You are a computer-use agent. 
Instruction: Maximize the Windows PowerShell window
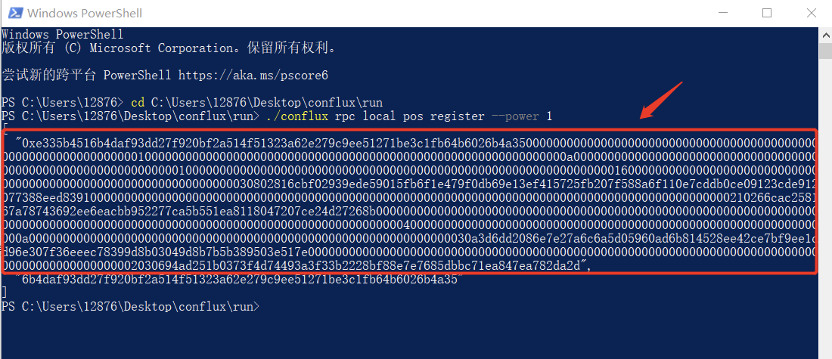[766, 13]
